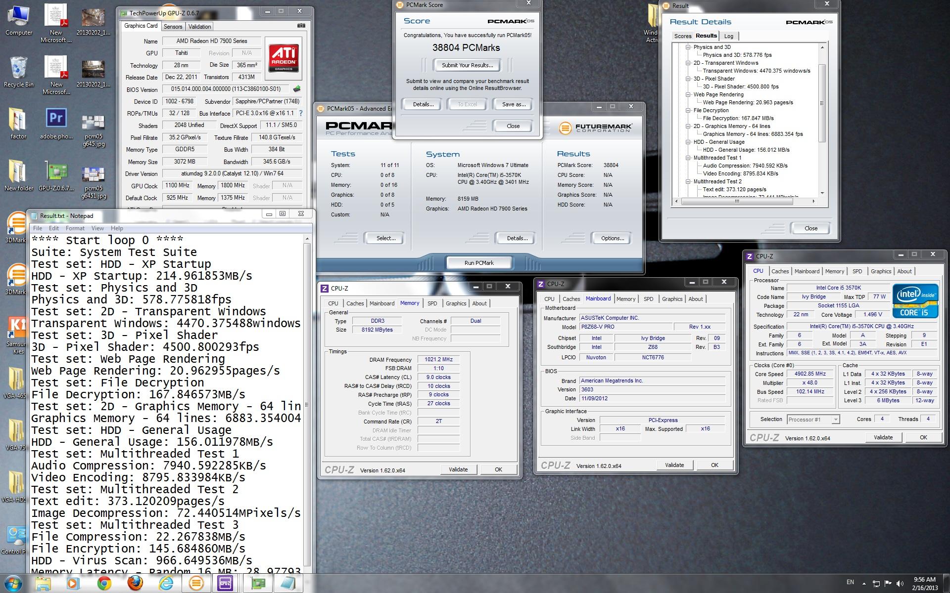The height and width of the screenshot is (593, 950).
Task: Switch to the Validation tab in GPU-Z
Action: (x=199, y=26)
